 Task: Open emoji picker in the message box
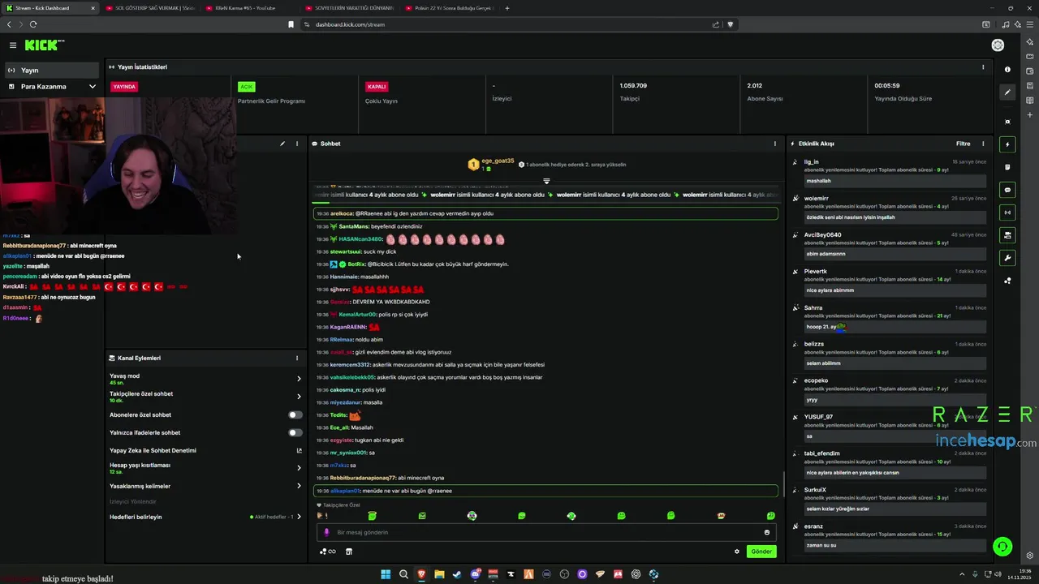pos(767,532)
